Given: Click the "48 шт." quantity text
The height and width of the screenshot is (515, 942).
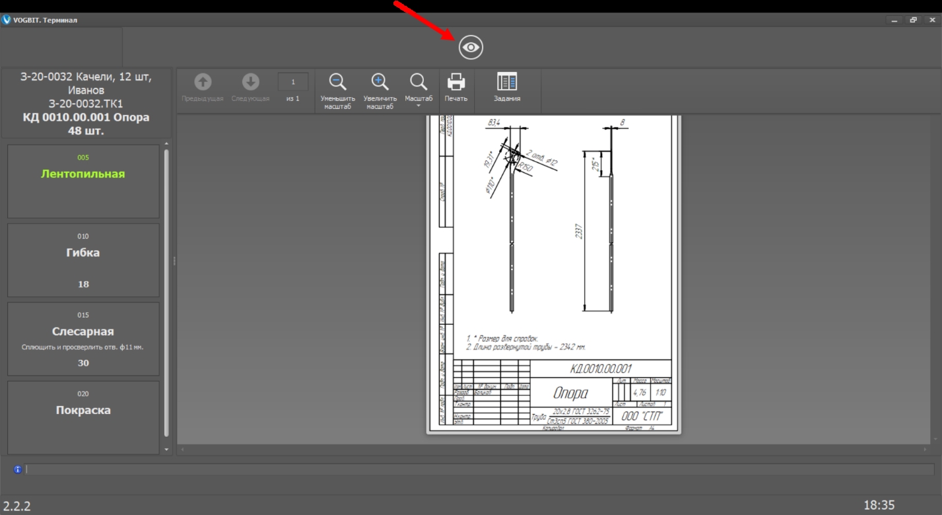Looking at the screenshot, I should coord(86,131).
